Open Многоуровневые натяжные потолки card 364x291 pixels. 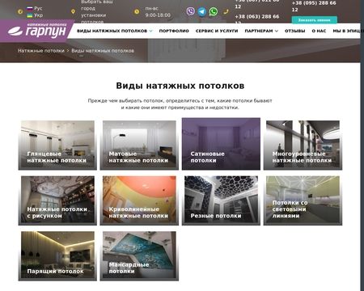point(303,145)
